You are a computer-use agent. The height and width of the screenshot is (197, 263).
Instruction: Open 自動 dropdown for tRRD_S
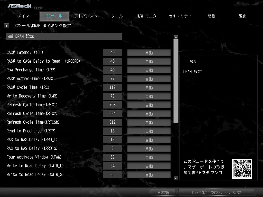coord(149,149)
